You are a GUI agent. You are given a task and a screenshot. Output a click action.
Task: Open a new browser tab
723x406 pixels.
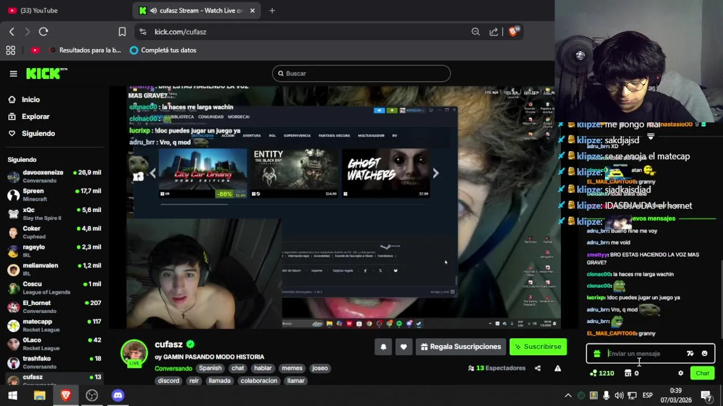click(x=272, y=10)
